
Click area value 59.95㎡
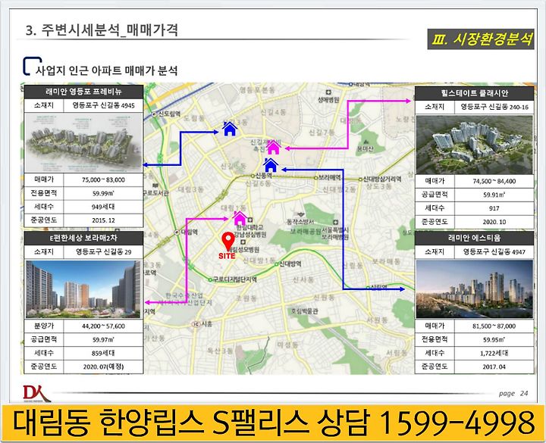click(494, 339)
